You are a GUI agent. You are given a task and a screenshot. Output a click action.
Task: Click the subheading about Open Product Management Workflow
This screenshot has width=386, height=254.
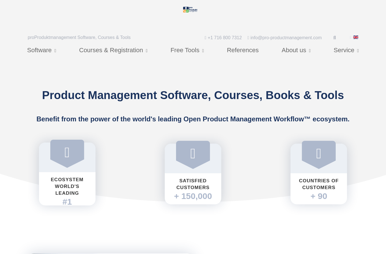(193, 119)
